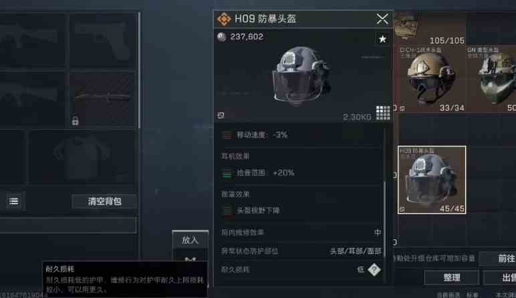Click the 出售 button at bottom right

point(500,277)
